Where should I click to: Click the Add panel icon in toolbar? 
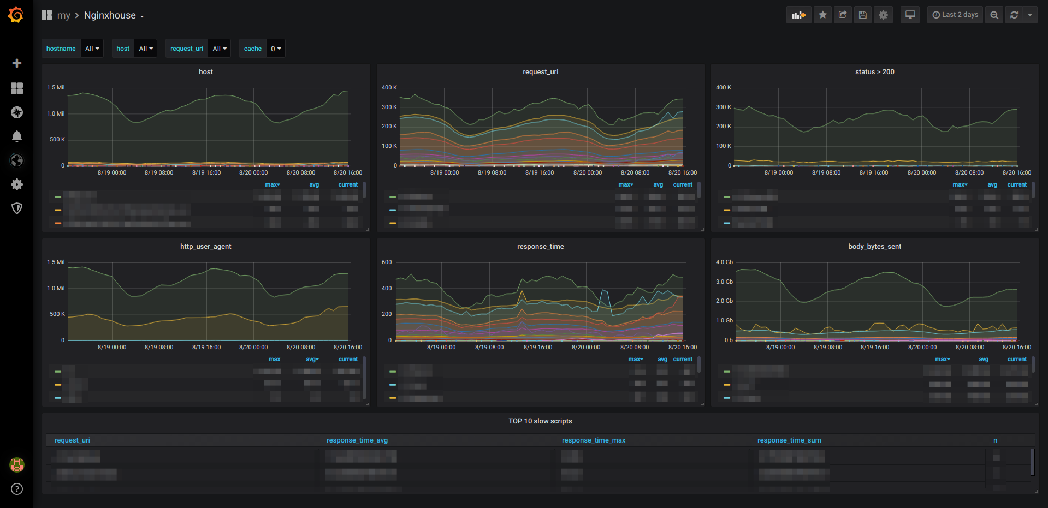coord(798,15)
